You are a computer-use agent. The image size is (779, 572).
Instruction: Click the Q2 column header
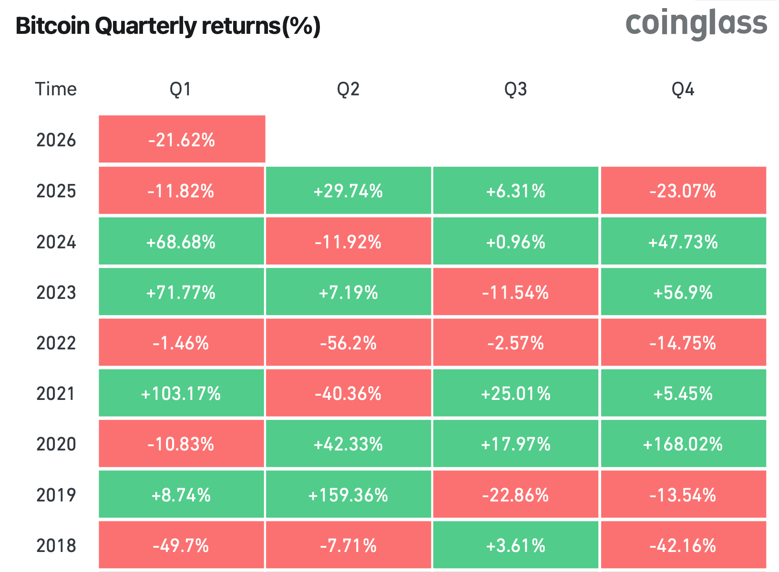[348, 89]
